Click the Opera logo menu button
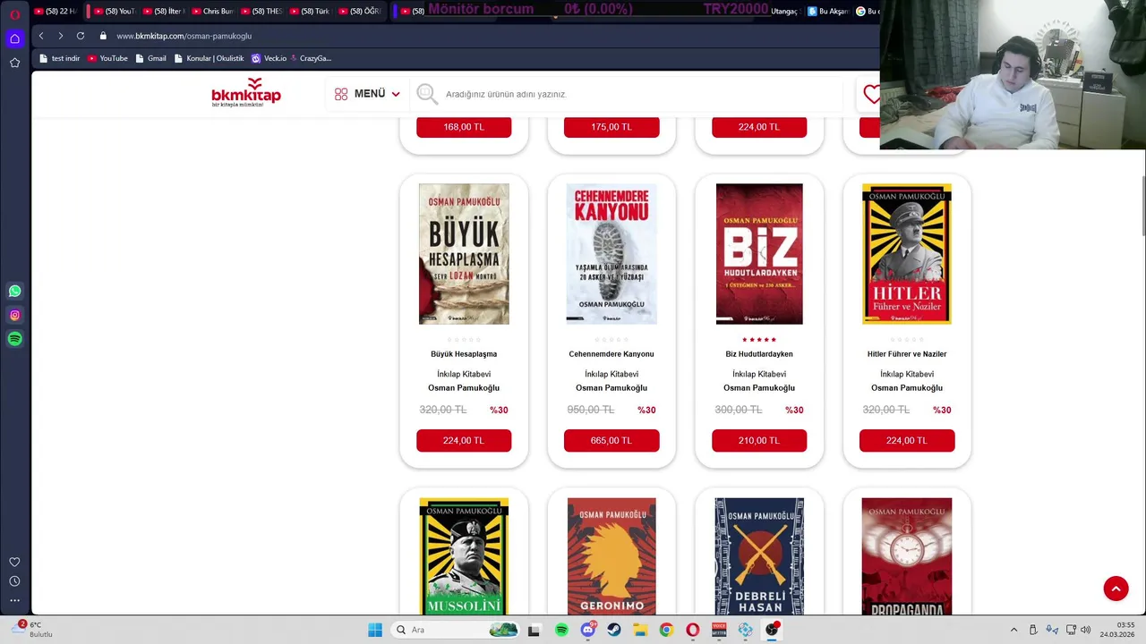This screenshot has width=1146, height=644. click(14, 14)
